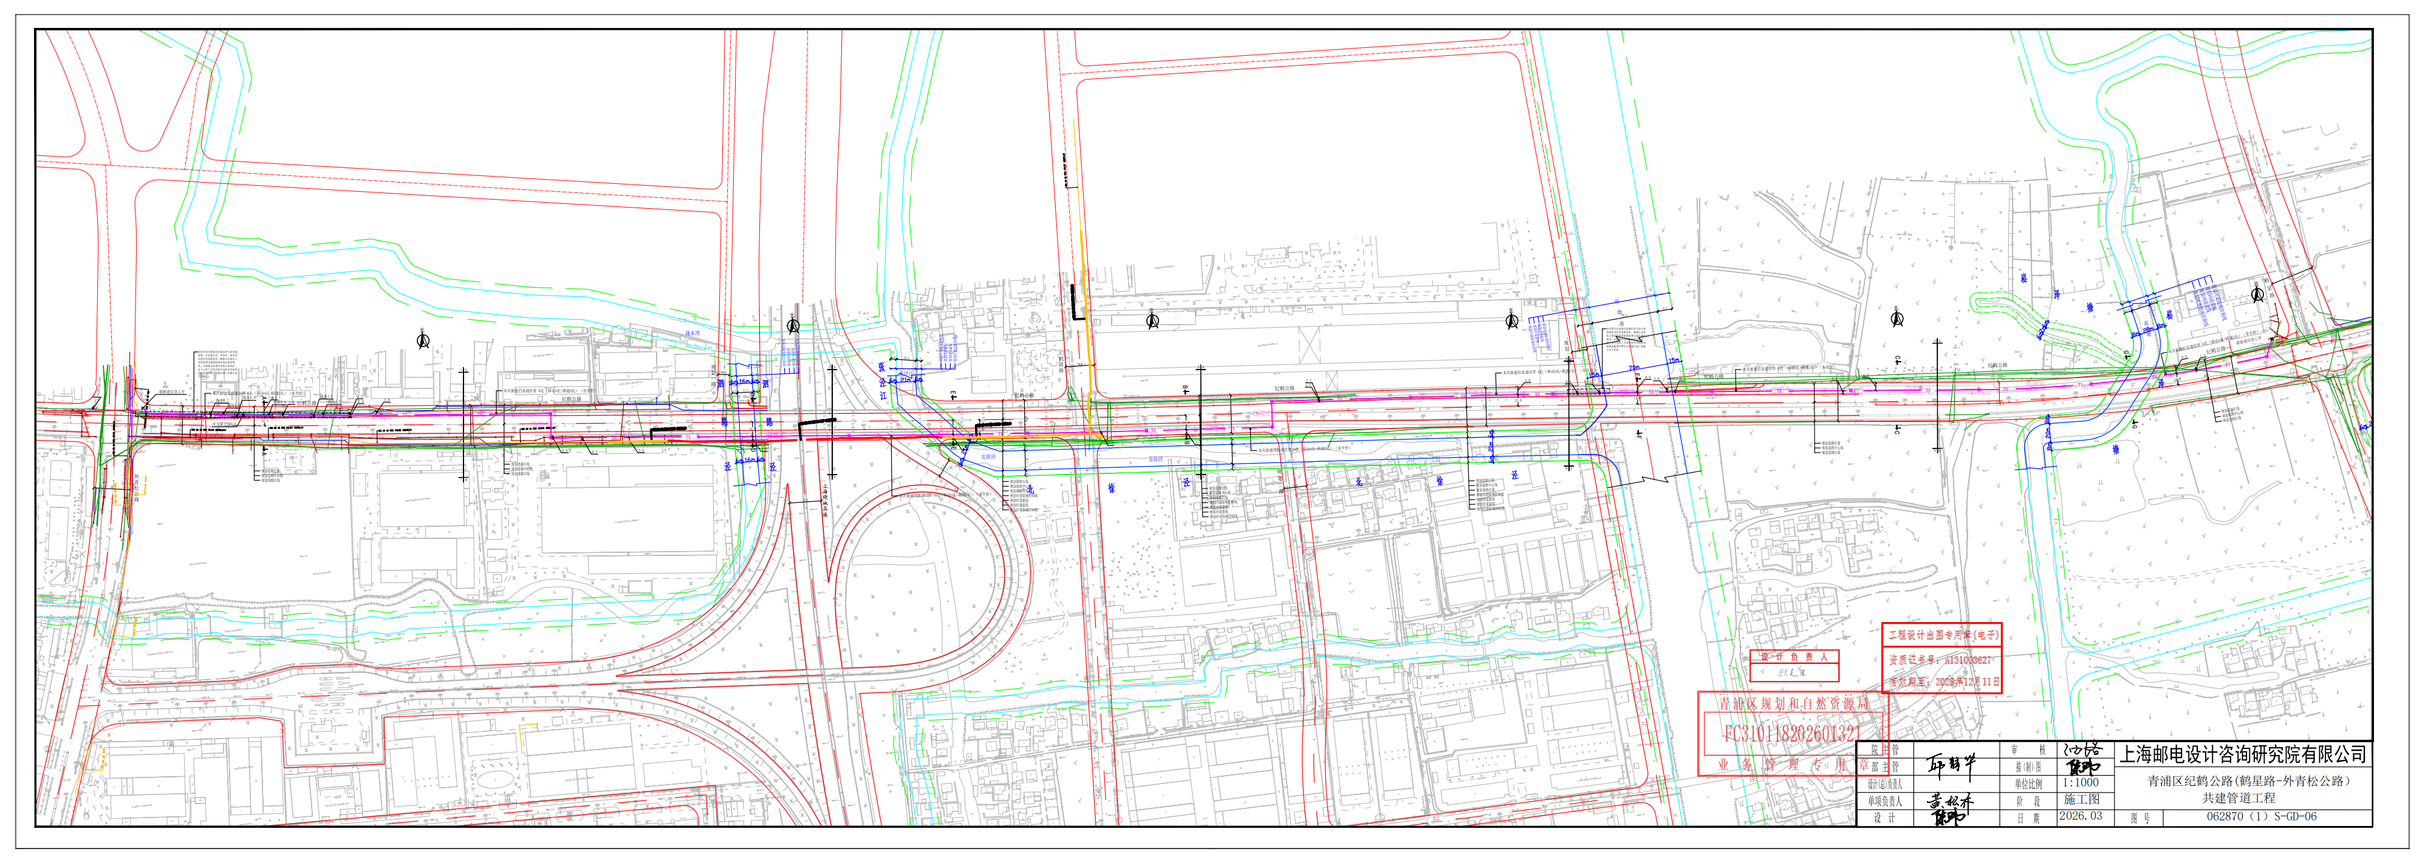The height and width of the screenshot is (863, 2425).
Task: Click the certificate number 资质证书号 A131003627
Action: (x=1941, y=660)
